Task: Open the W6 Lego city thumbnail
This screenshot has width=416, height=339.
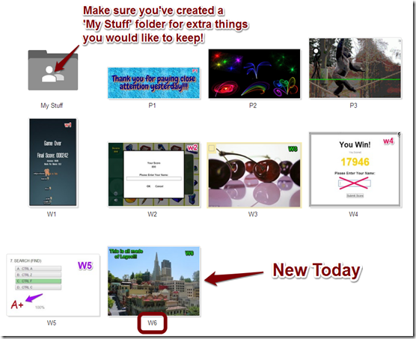Action: pyautogui.click(x=154, y=281)
